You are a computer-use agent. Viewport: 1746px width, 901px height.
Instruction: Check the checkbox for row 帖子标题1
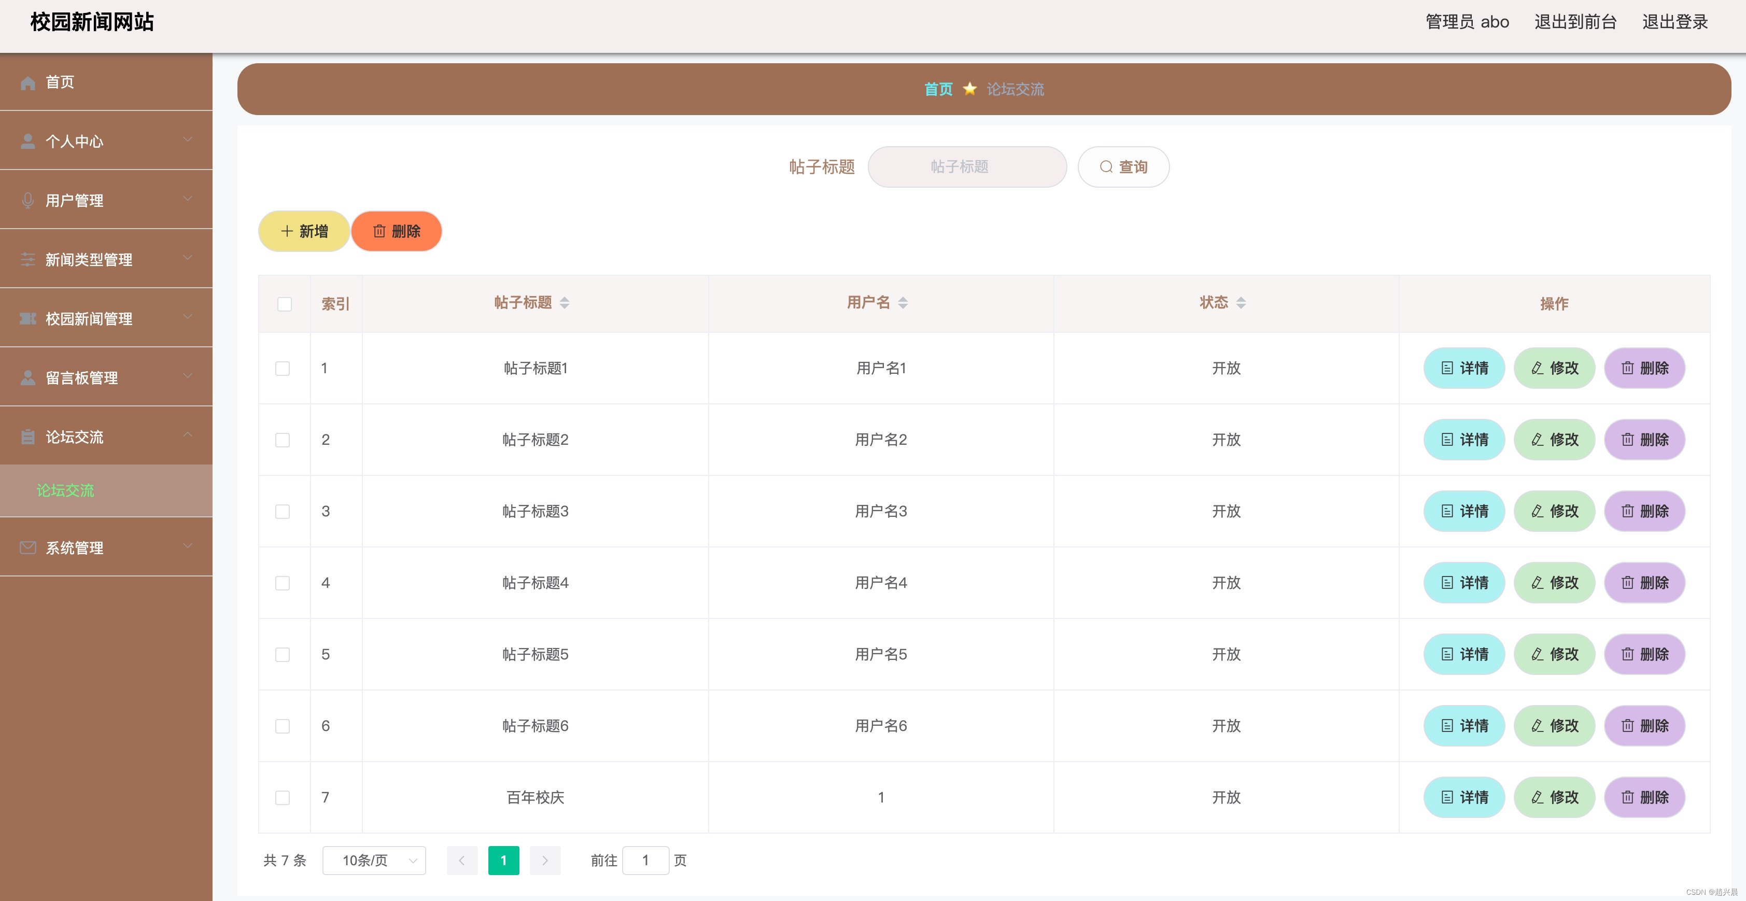click(x=283, y=369)
